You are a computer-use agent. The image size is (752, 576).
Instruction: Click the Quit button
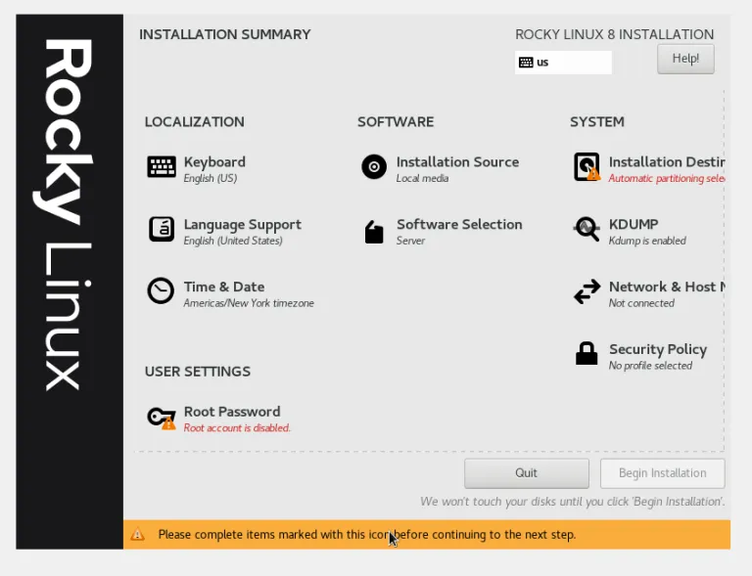(x=527, y=473)
